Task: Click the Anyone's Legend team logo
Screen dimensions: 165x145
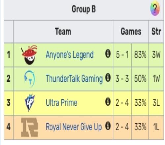Action: (29, 55)
